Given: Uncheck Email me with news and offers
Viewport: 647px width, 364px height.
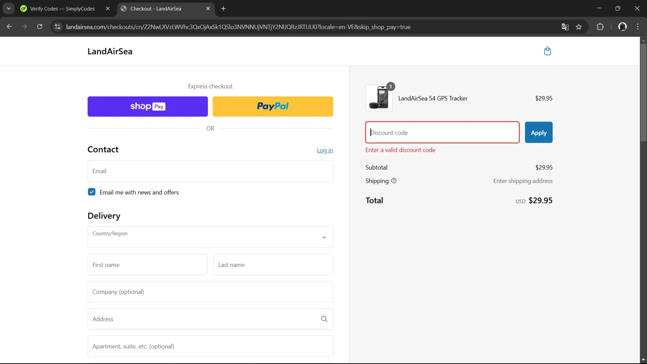Looking at the screenshot, I should [x=91, y=192].
